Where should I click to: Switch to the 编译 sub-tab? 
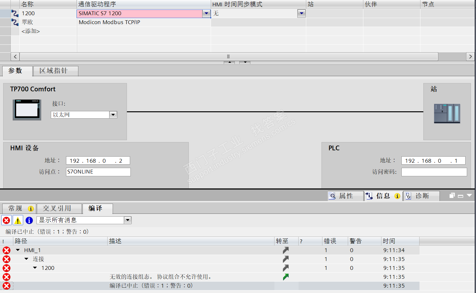[97, 209]
